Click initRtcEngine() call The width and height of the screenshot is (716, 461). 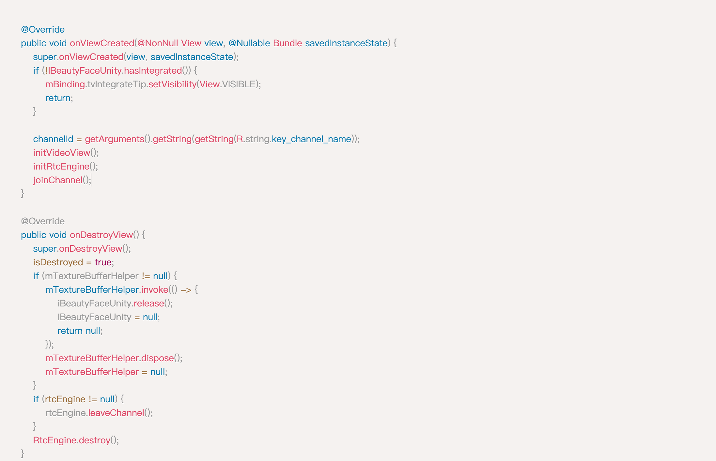pyautogui.click(x=65, y=166)
